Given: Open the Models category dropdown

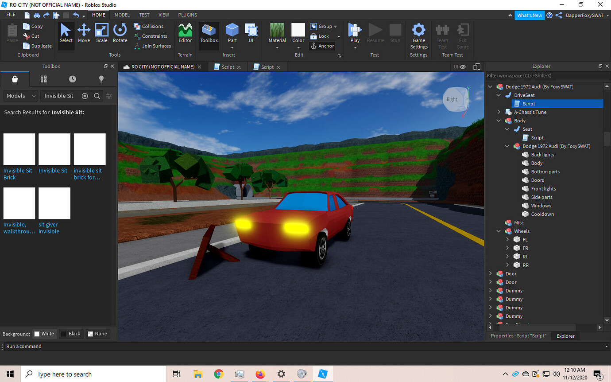Looking at the screenshot, I should pyautogui.click(x=21, y=96).
